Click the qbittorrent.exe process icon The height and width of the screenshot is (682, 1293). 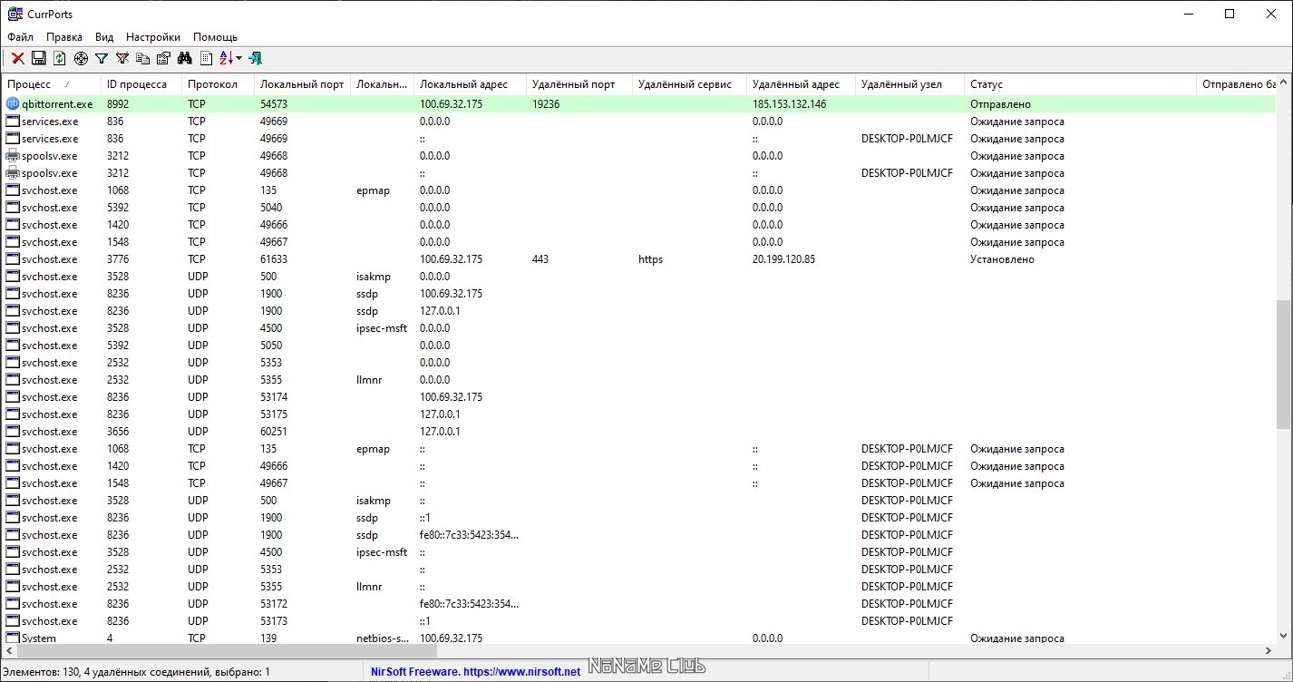pyautogui.click(x=13, y=104)
